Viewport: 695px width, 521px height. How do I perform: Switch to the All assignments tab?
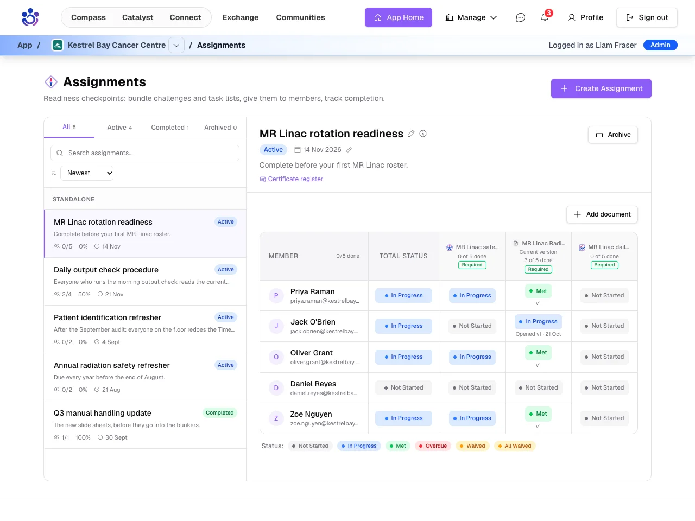pyautogui.click(x=69, y=127)
